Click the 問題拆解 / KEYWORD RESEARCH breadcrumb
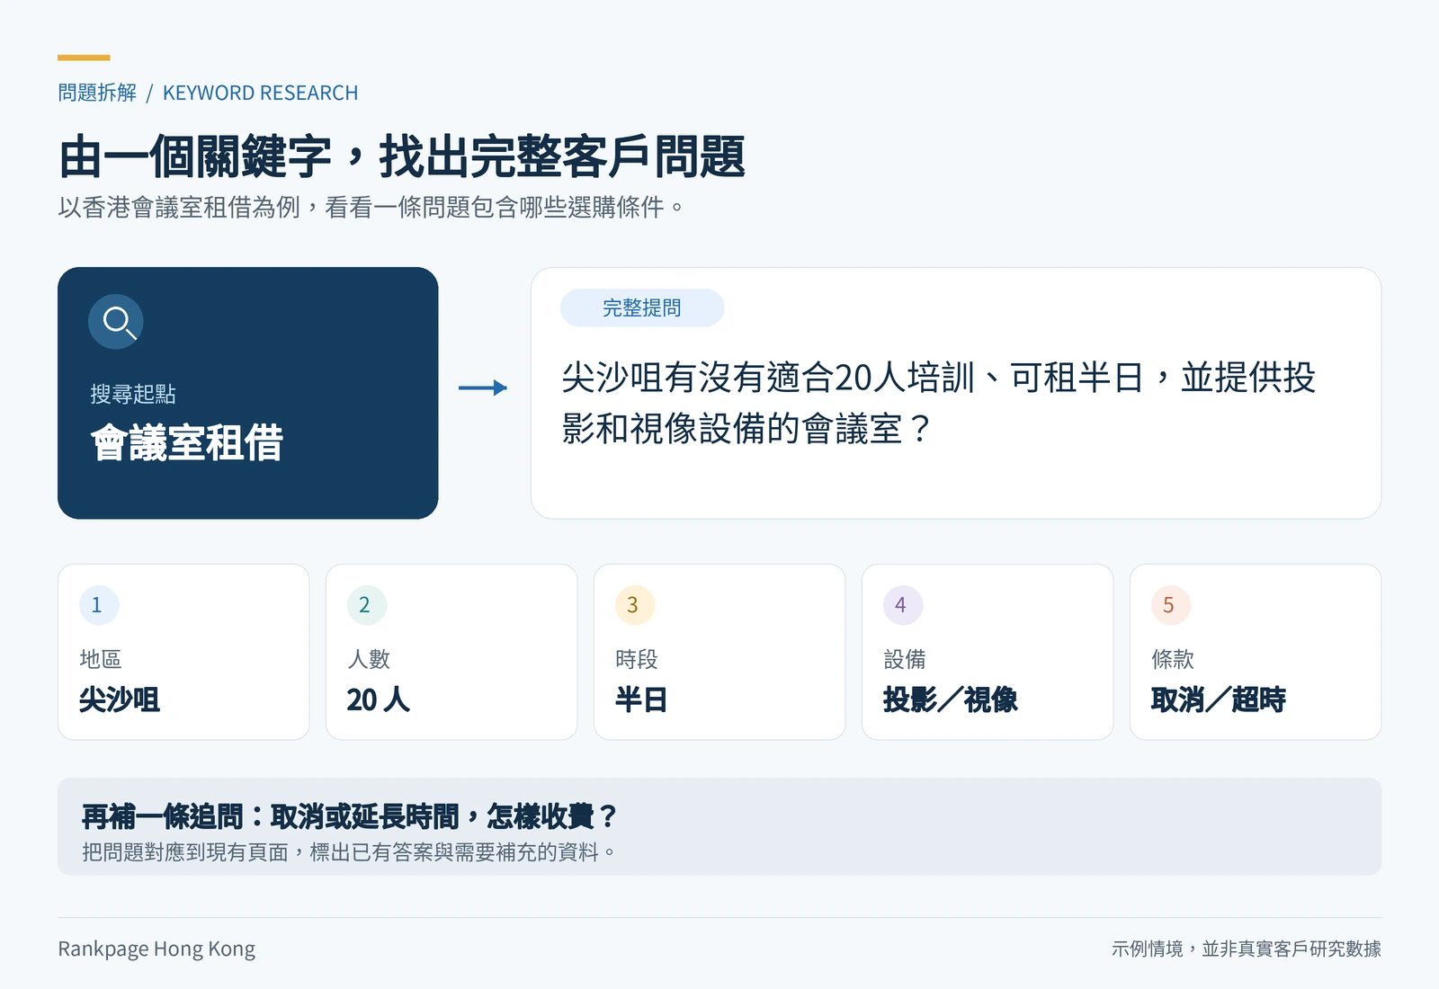This screenshot has width=1439, height=989. tap(208, 93)
